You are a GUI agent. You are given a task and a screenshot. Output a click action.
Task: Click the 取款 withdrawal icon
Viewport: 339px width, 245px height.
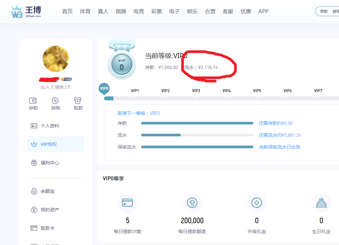pos(78,101)
